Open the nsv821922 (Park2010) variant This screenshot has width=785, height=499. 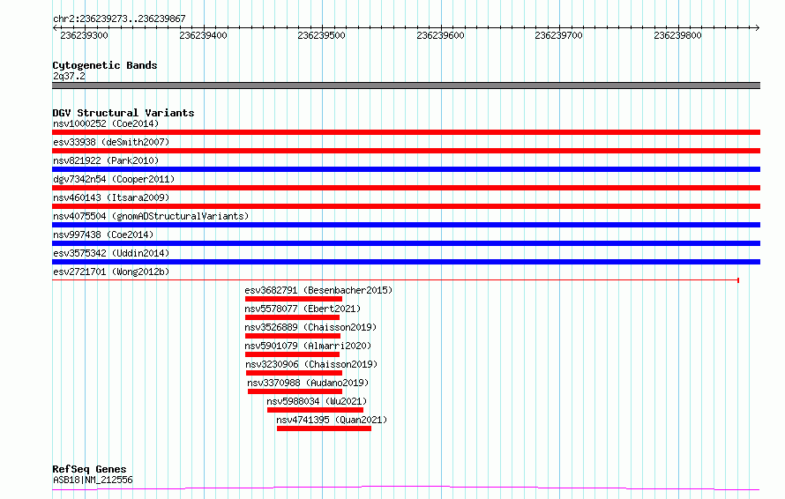tap(406, 169)
